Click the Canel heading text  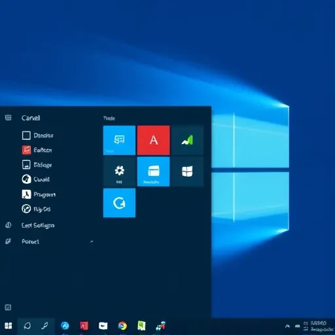click(31, 118)
